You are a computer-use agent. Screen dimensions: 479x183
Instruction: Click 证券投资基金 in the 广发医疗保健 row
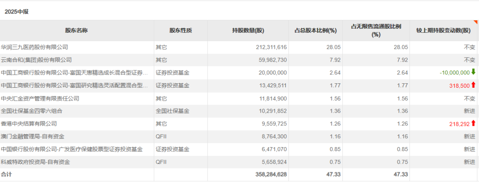172,149
